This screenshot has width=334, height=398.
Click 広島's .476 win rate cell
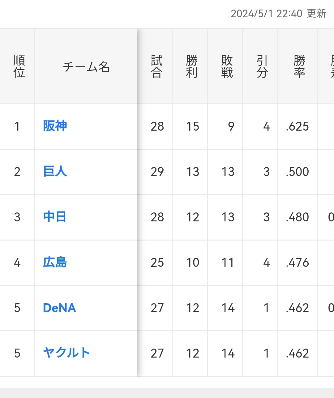pyautogui.click(x=298, y=262)
